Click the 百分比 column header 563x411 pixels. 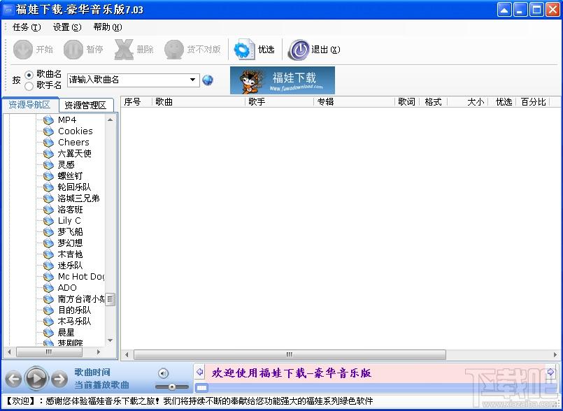coord(533,102)
